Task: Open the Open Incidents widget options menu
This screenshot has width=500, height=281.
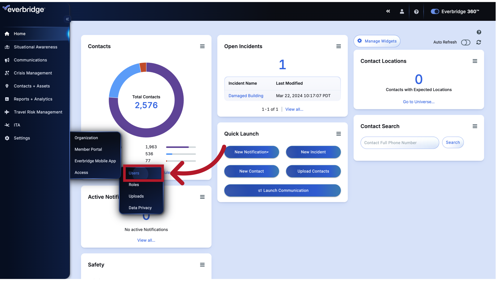Action: pos(339,46)
